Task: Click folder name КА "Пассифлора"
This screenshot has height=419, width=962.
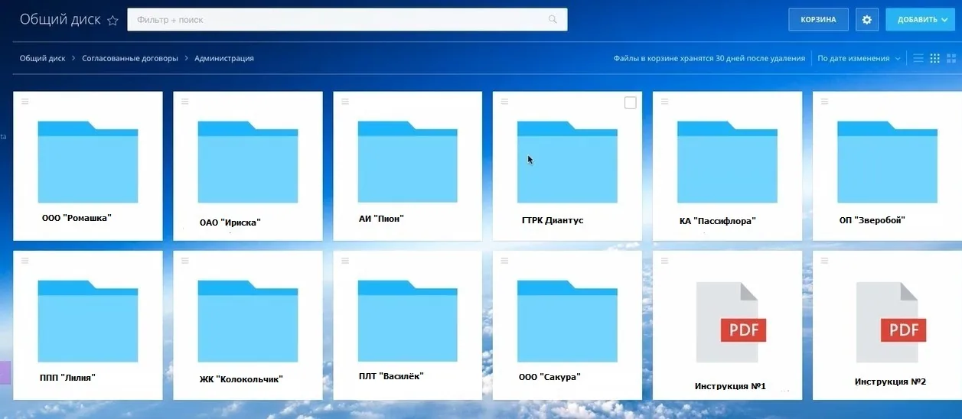Action: [x=718, y=221]
